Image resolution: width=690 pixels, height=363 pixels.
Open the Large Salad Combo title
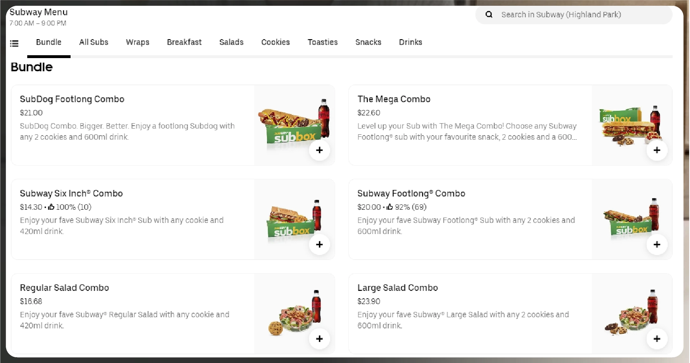397,288
